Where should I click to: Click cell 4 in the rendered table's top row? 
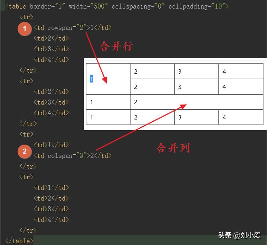240,72
